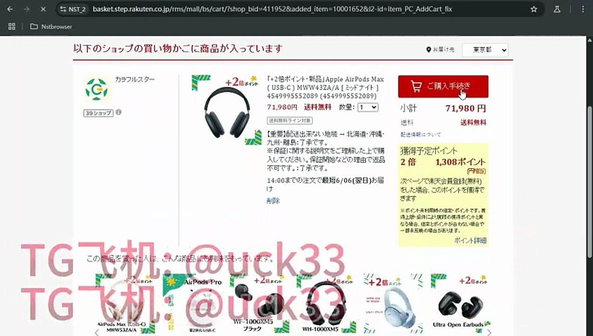Open the 配送情報について link
This screenshot has width=593, height=336.
(421, 134)
